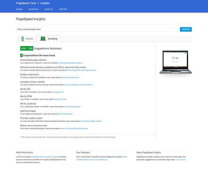Click the ANALYZE button
Screen dimensions: 208x170
pyautogui.click(x=186, y=29)
